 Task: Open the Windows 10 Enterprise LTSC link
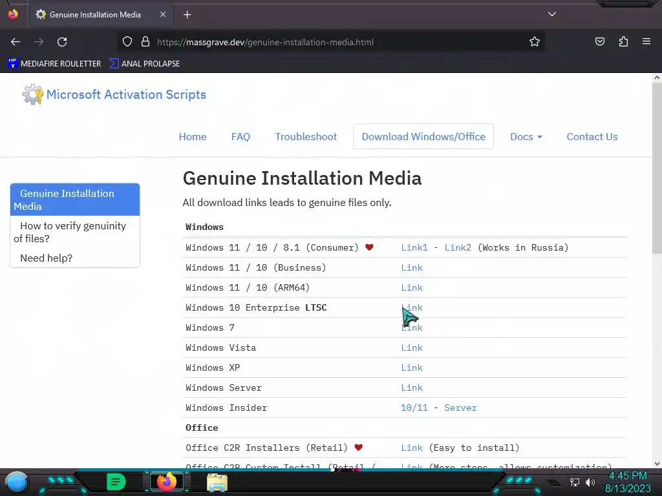412,307
